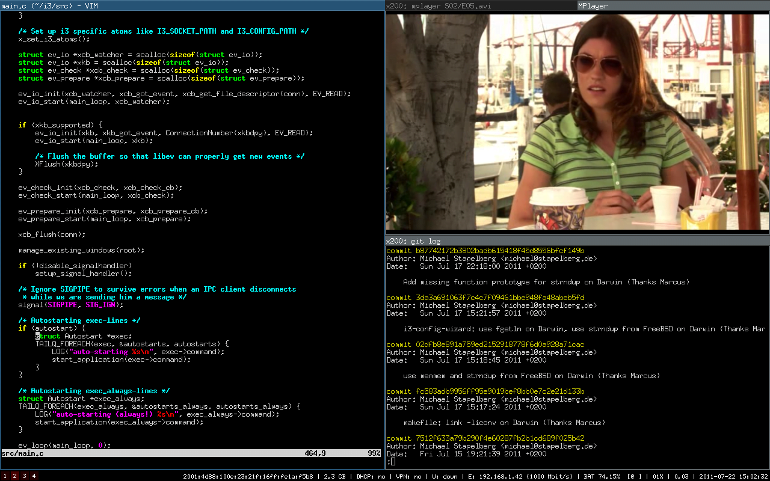This screenshot has height=481, width=770.
Task: Select the MPlayer tab
Action: 673,6
